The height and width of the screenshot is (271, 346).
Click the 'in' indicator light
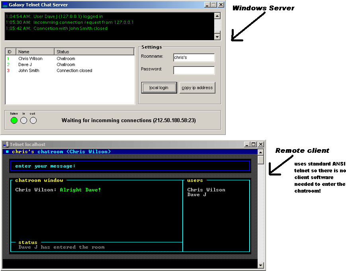(x=23, y=121)
